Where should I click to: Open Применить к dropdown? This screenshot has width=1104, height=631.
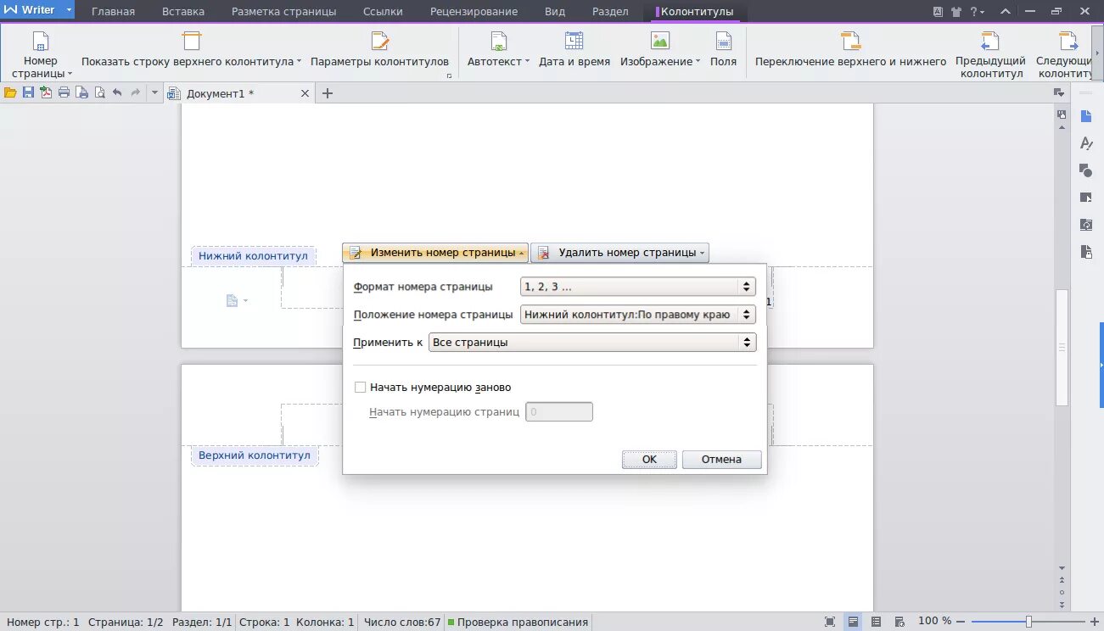click(x=592, y=343)
